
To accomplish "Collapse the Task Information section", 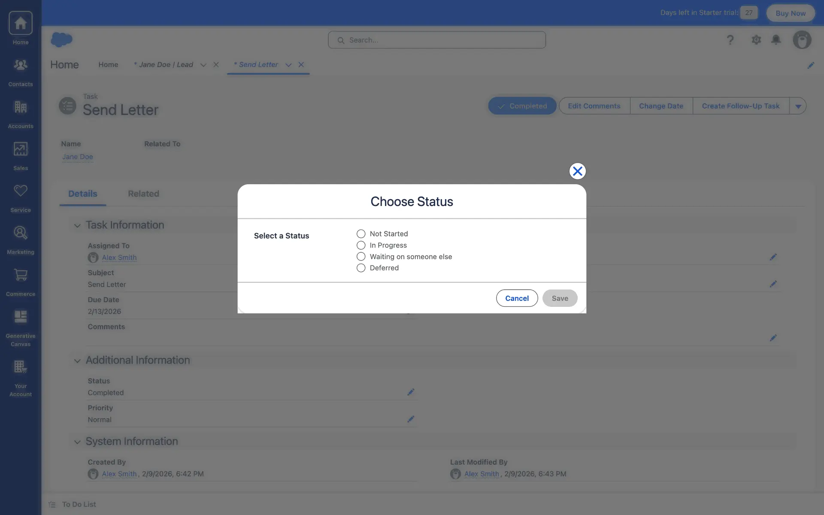I will point(77,225).
